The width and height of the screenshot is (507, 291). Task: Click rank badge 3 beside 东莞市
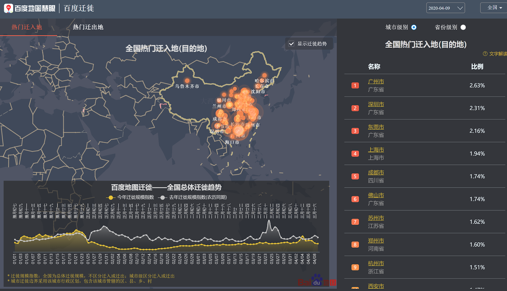click(355, 131)
